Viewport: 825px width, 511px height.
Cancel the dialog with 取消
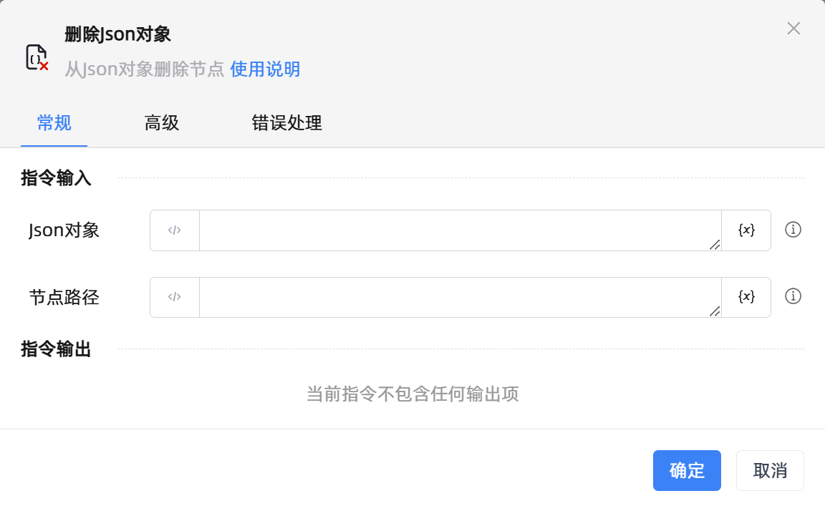[x=770, y=470]
